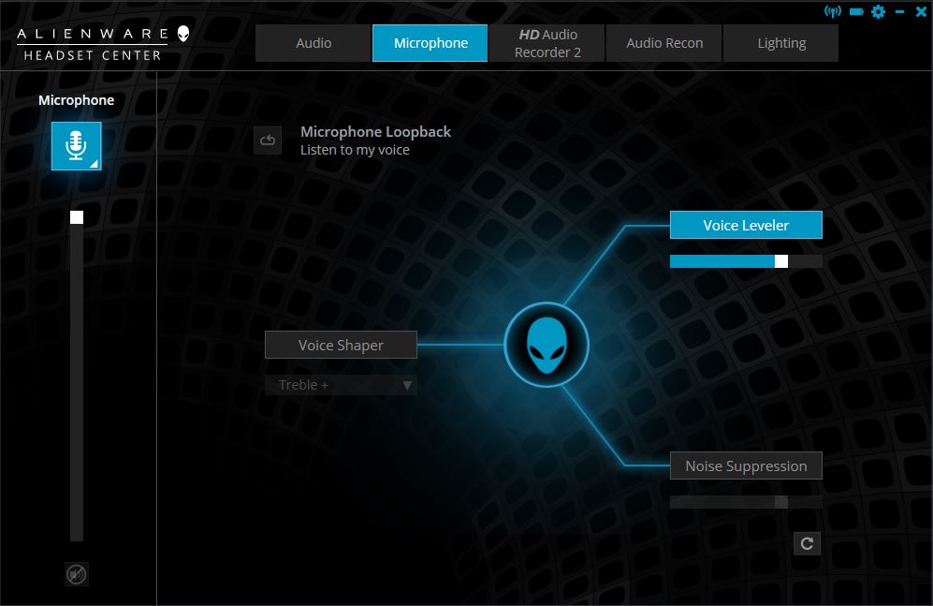Check the wireless connection status icon
Viewport: 933px width, 606px height.
coord(833,11)
